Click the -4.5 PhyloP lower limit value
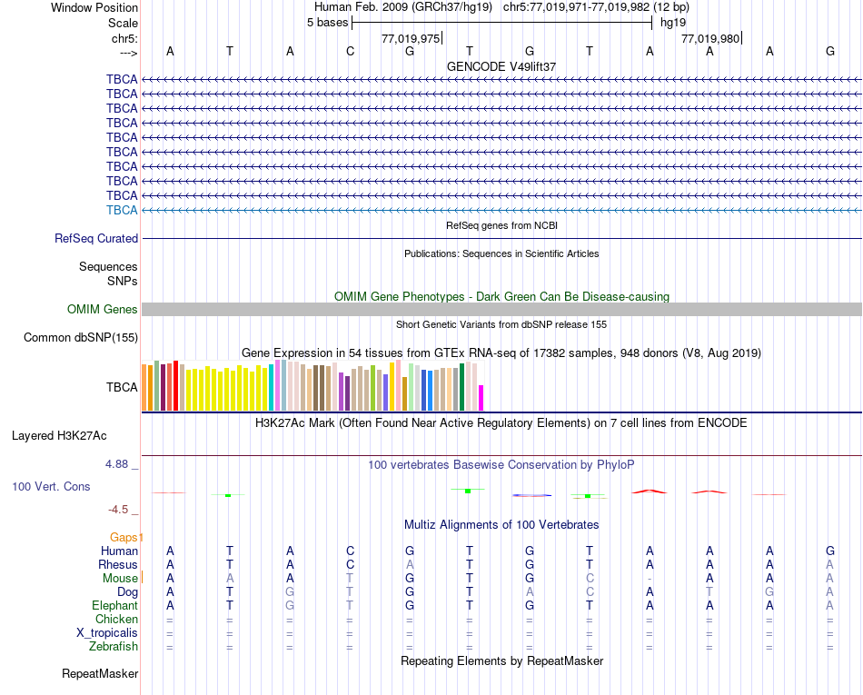The height and width of the screenshot is (695, 863). [x=118, y=510]
